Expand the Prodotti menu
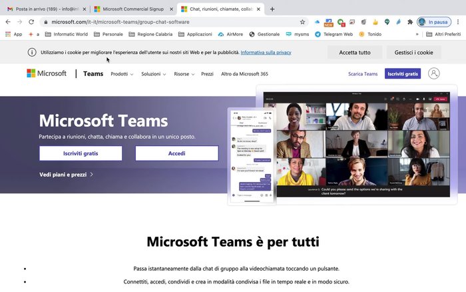 (x=122, y=74)
